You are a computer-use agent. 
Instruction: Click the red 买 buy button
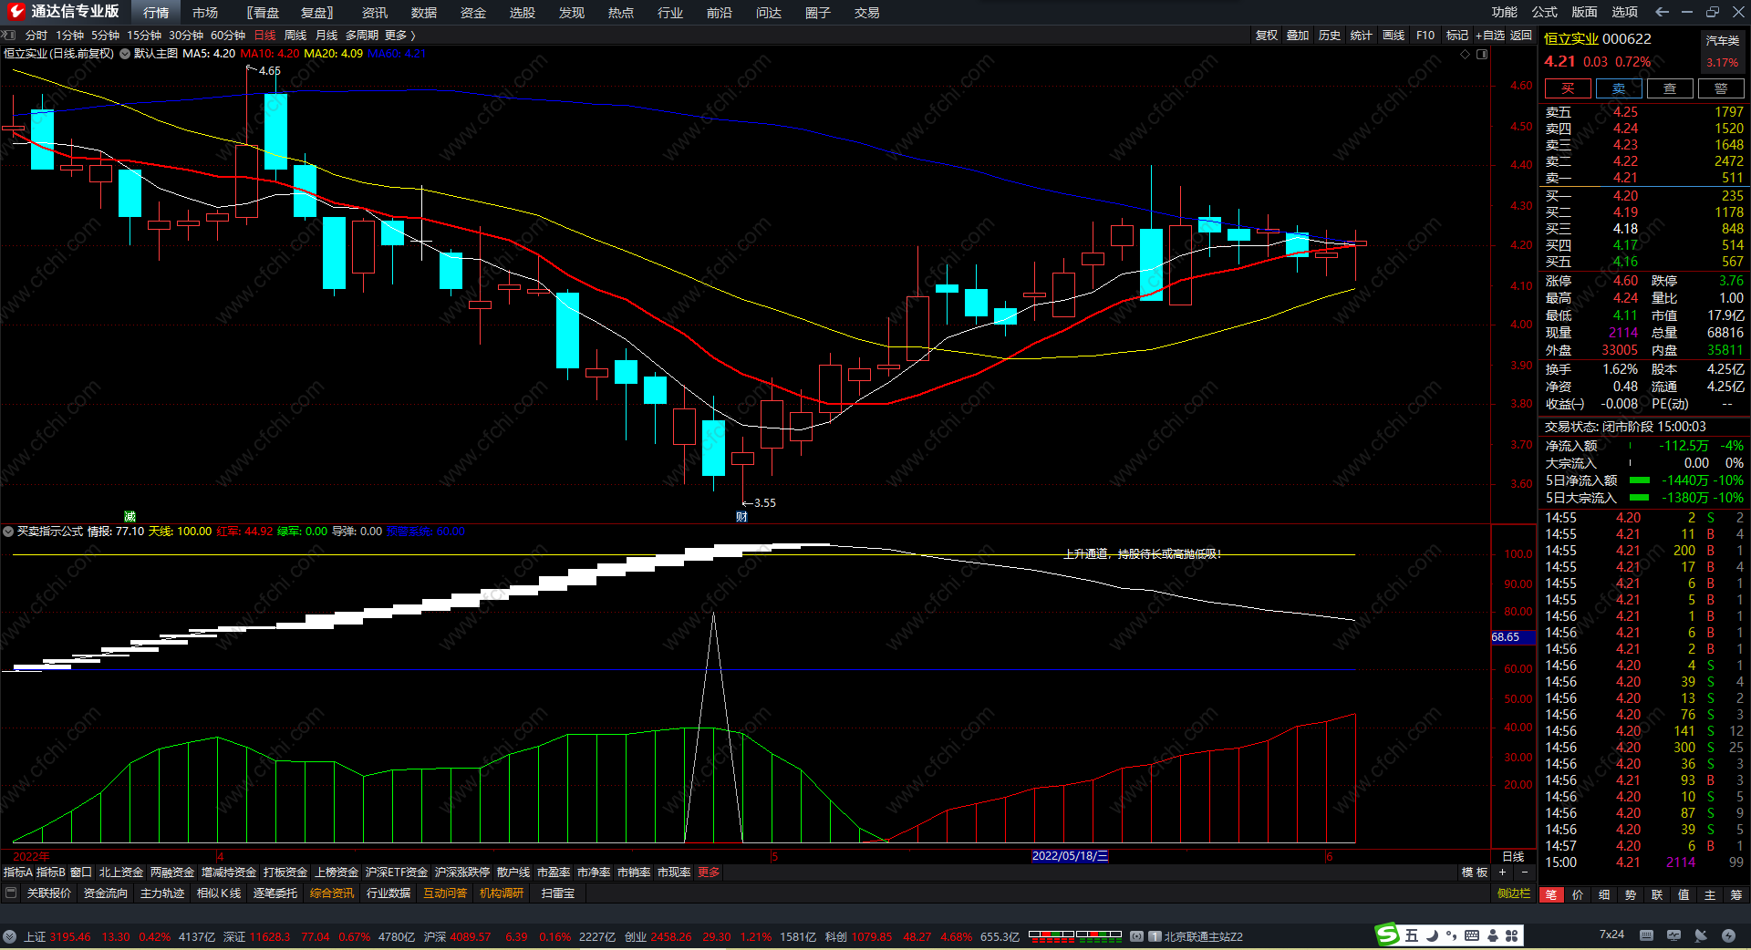pyautogui.click(x=1567, y=88)
